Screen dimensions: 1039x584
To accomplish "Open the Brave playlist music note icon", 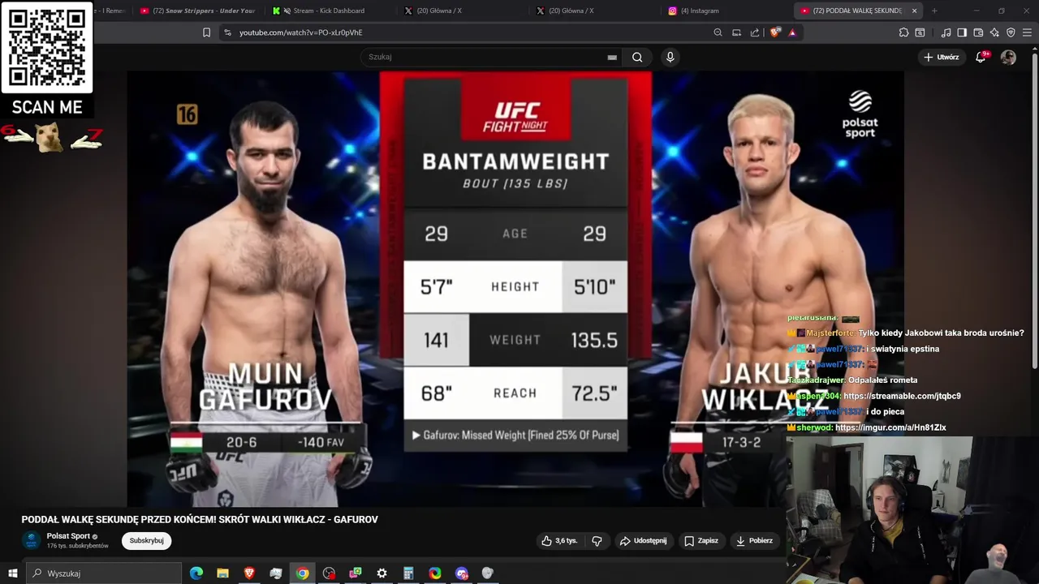I will click(946, 32).
